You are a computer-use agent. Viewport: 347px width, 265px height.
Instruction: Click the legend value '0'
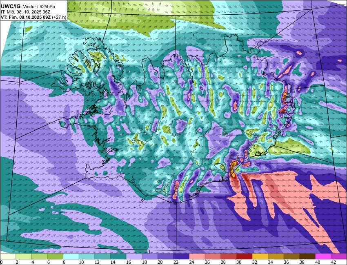(x=2, y=262)
